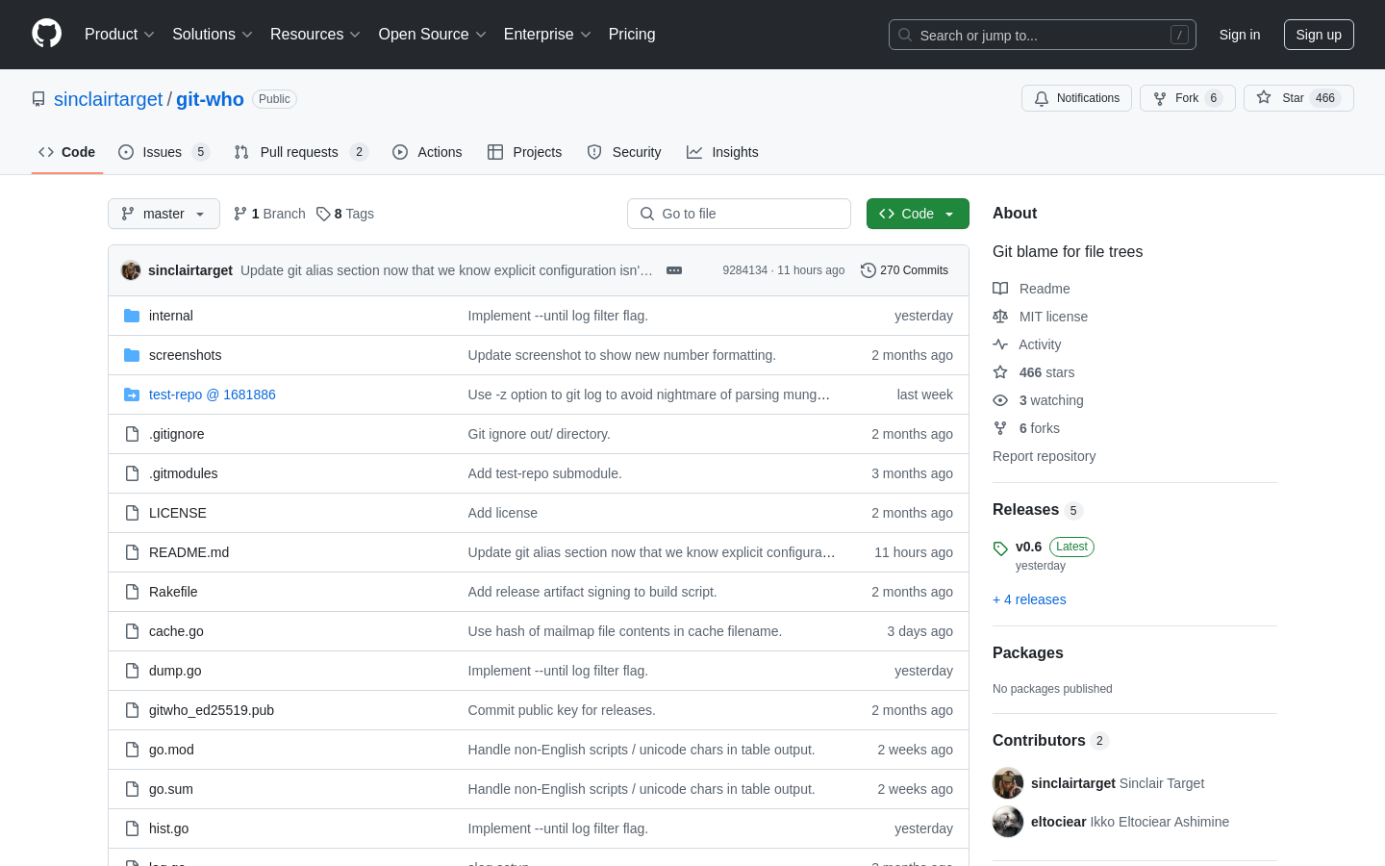Open the Security tab
The image size is (1385, 866).
click(x=624, y=152)
